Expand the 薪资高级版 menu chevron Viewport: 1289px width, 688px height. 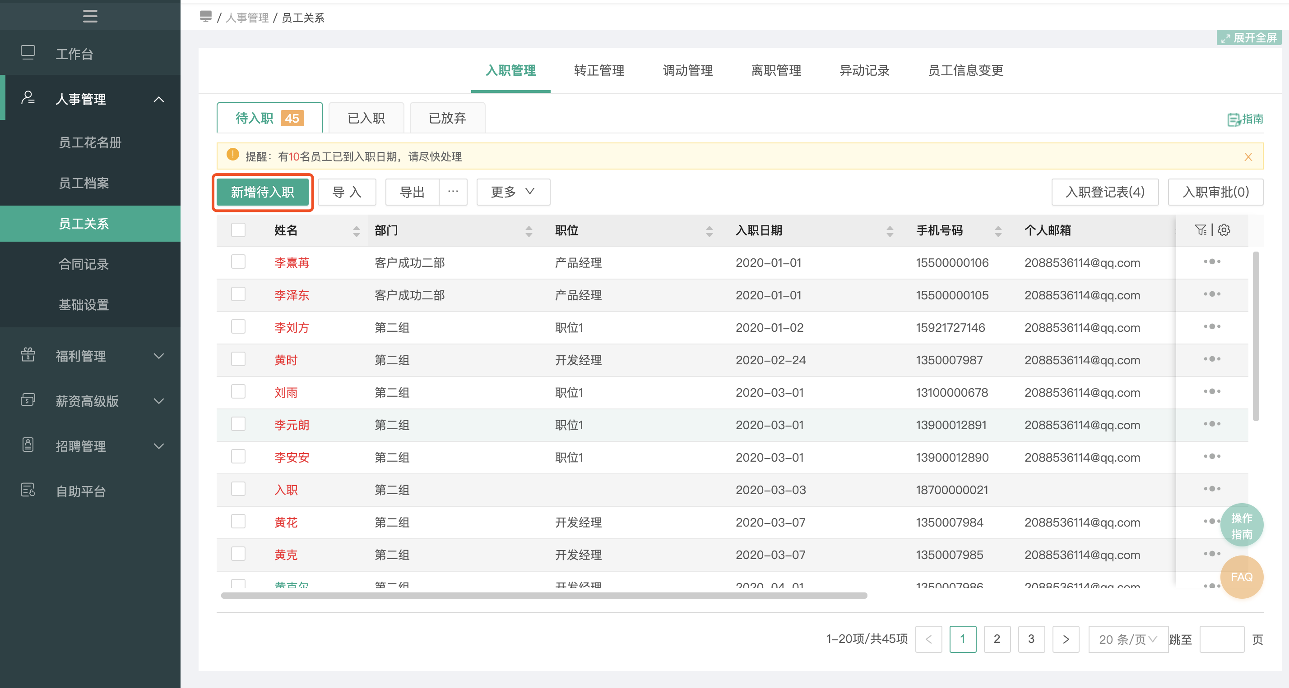click(x=158, y=401)
